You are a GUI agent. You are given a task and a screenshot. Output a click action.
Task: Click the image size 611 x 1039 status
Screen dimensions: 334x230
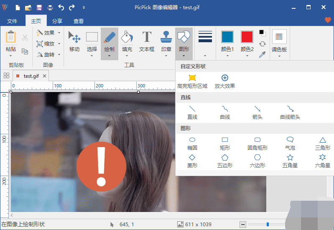click(x=194, y=224)
